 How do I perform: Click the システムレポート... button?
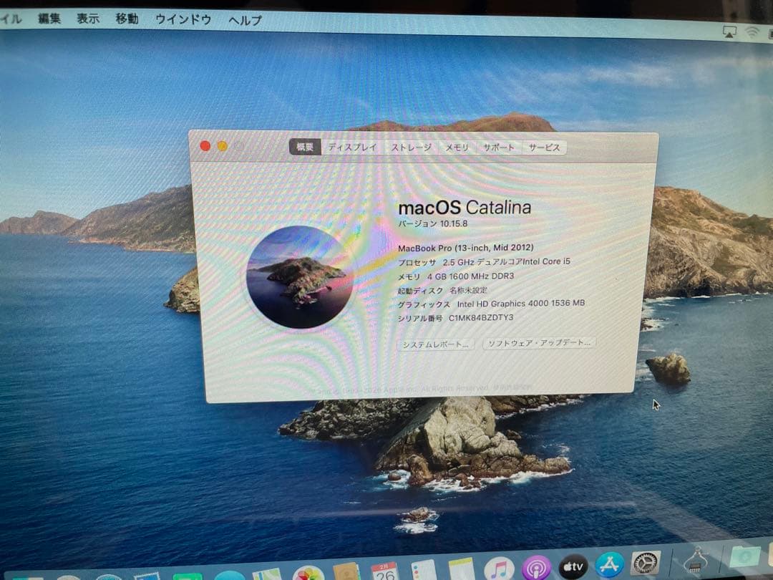pyautogui.click(x=436, y=344)
